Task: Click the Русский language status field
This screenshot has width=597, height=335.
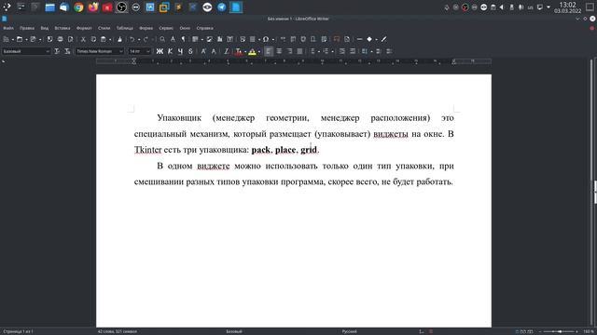Action: pyautogui.click(x=349, y=331)
